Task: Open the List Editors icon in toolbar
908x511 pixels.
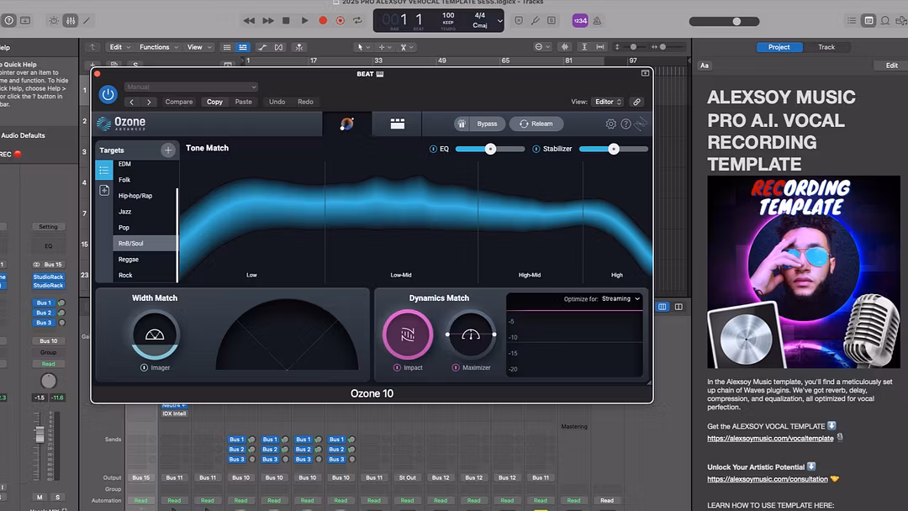Action: click(851, 21)
